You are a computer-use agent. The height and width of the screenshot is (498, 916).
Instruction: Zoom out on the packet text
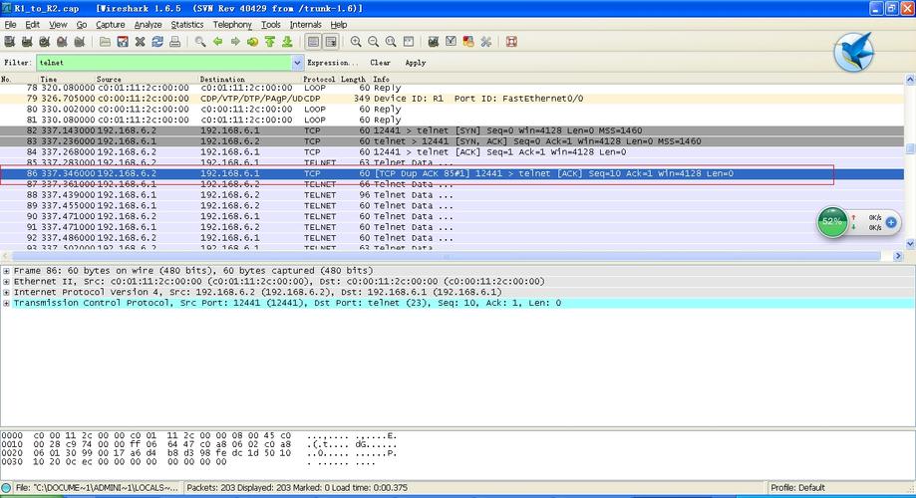coord(374,42)
